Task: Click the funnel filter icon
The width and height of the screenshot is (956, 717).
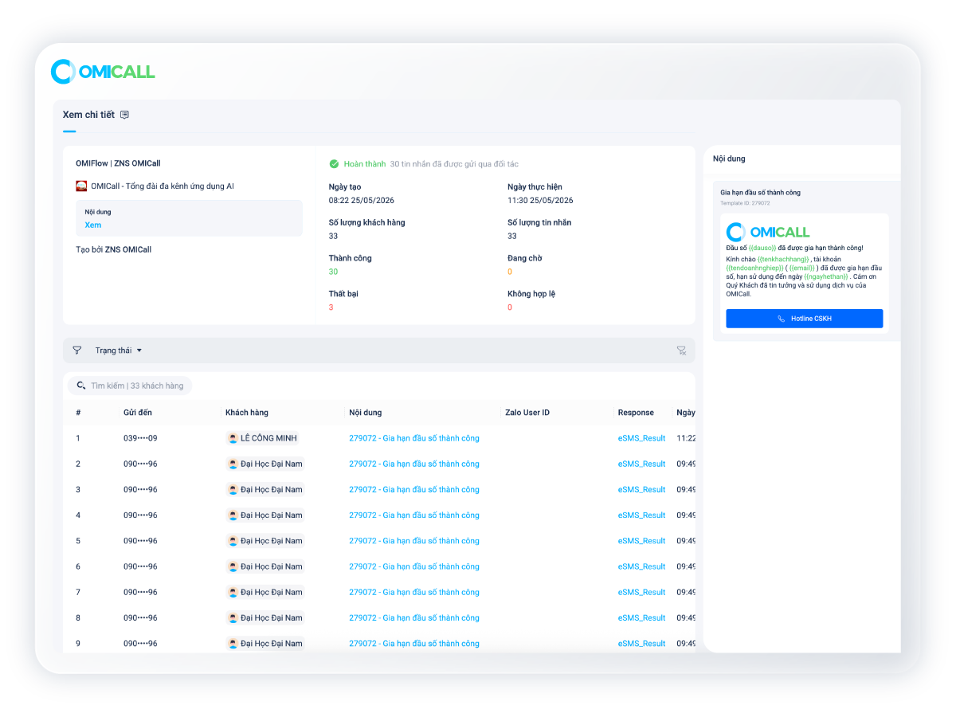Action: point(77,351)
